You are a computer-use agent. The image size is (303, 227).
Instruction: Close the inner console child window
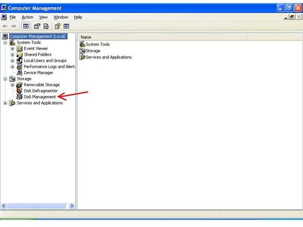point(299,17)
